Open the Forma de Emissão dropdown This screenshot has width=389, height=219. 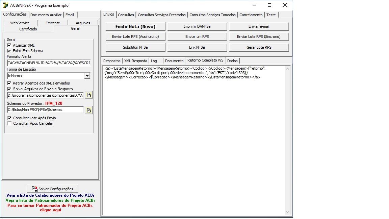87,76
